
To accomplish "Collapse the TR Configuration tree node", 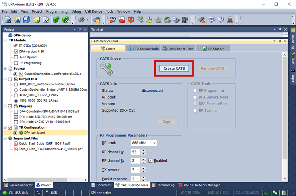I will [x=5, y=127].
